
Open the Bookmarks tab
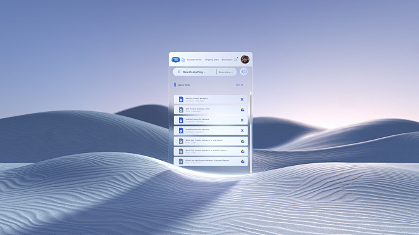(x=227, y=60)
